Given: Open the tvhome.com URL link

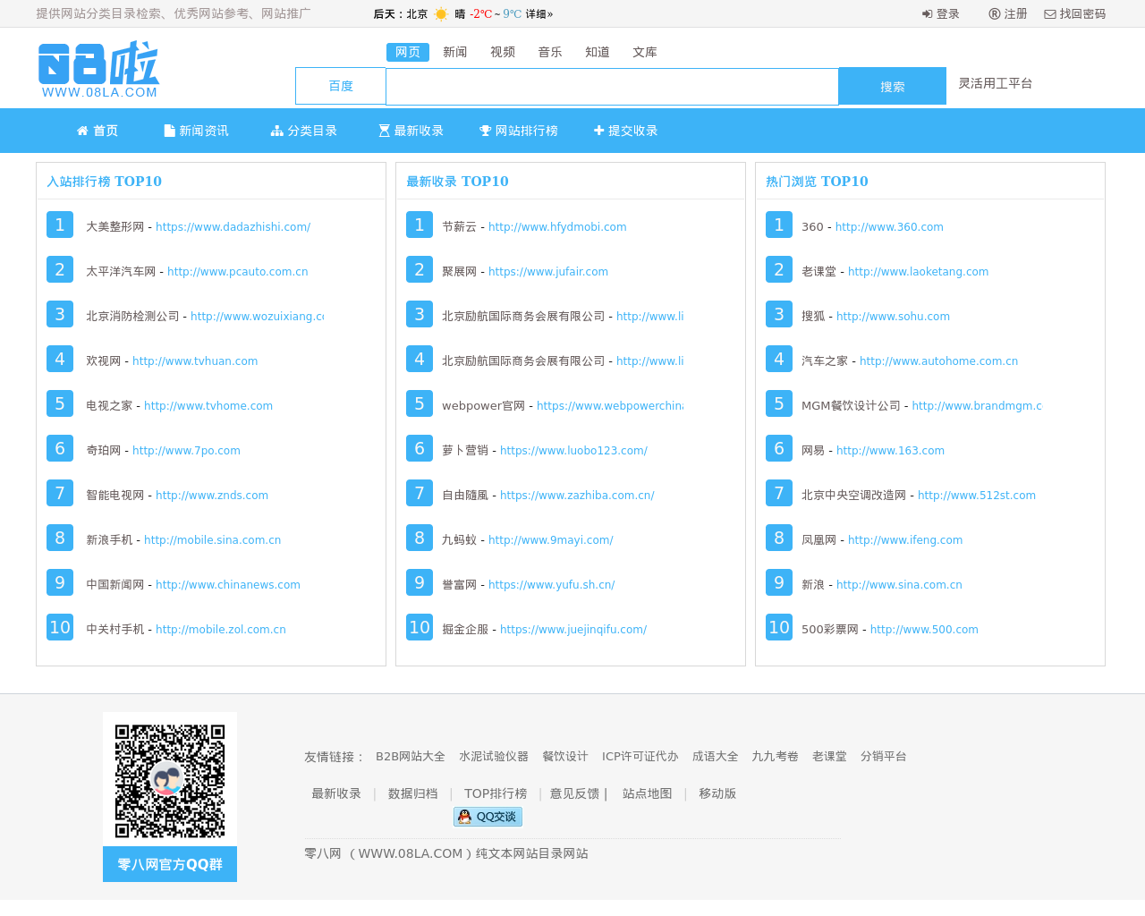Looking at the screenshot, I should [208, 406].
